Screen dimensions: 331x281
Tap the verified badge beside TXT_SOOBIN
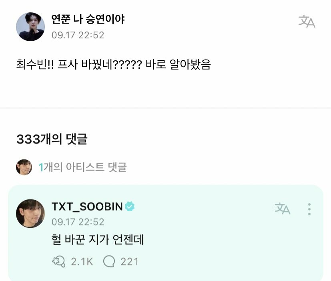130,206
